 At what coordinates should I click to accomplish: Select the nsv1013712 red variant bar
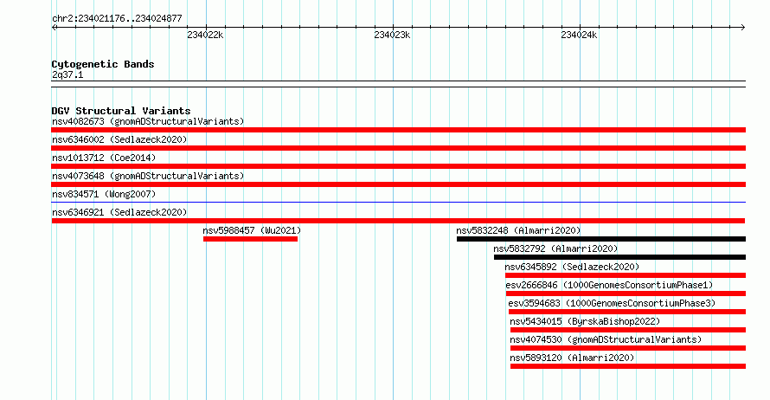398,166
